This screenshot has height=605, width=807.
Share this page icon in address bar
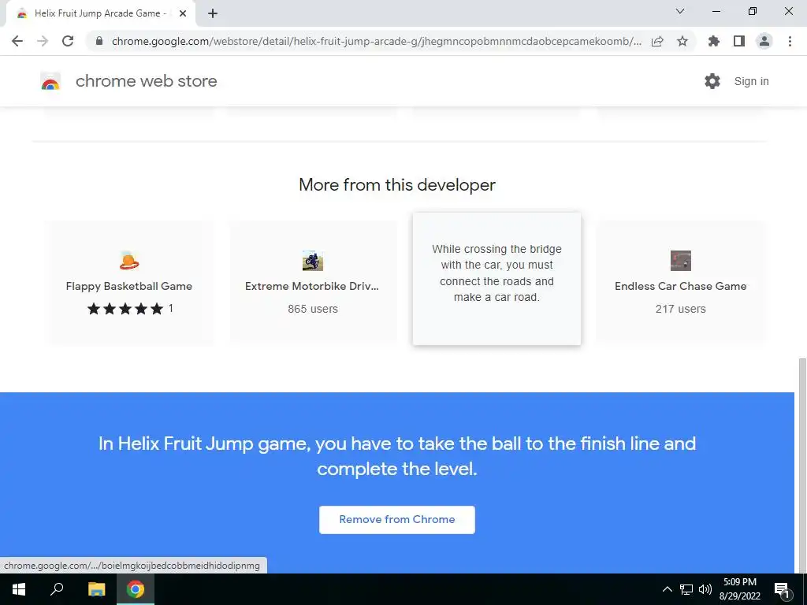[657, 41]
